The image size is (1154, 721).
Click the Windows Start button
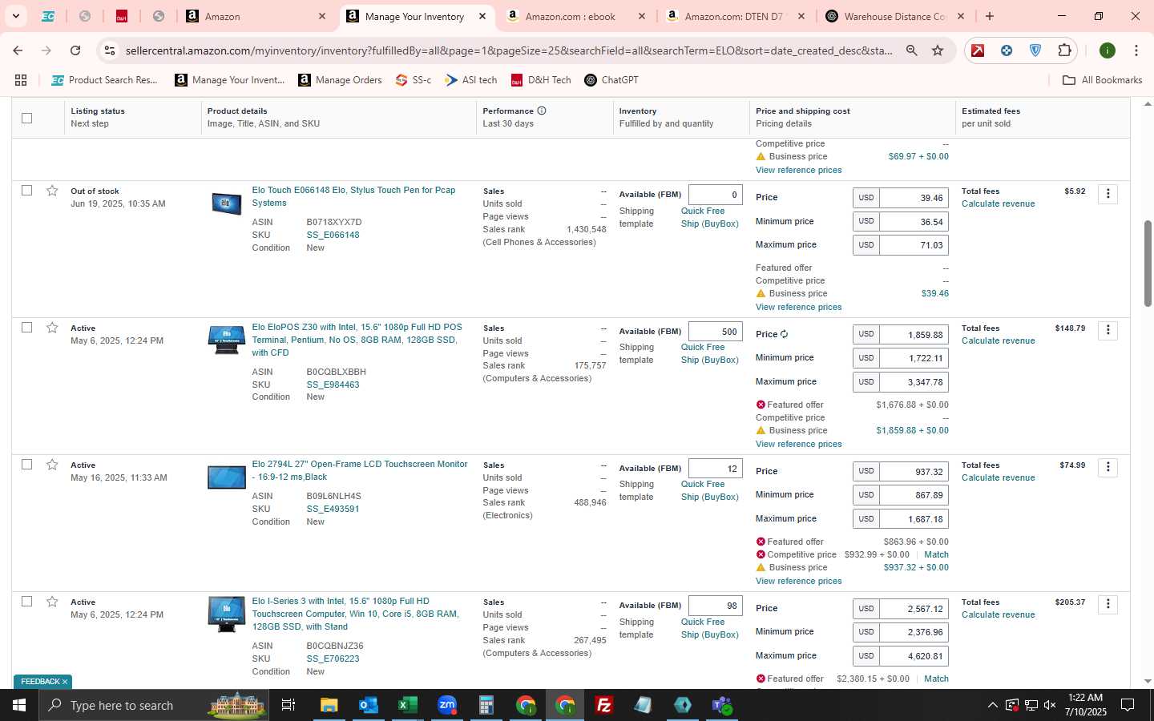(19, 705)
